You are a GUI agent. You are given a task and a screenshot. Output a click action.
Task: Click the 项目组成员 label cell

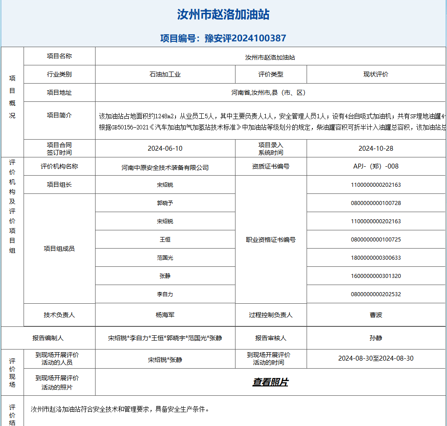click(x=59, y=249)
